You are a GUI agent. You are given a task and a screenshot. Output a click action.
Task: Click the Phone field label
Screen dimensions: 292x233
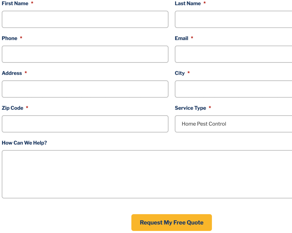coord(10,38)
